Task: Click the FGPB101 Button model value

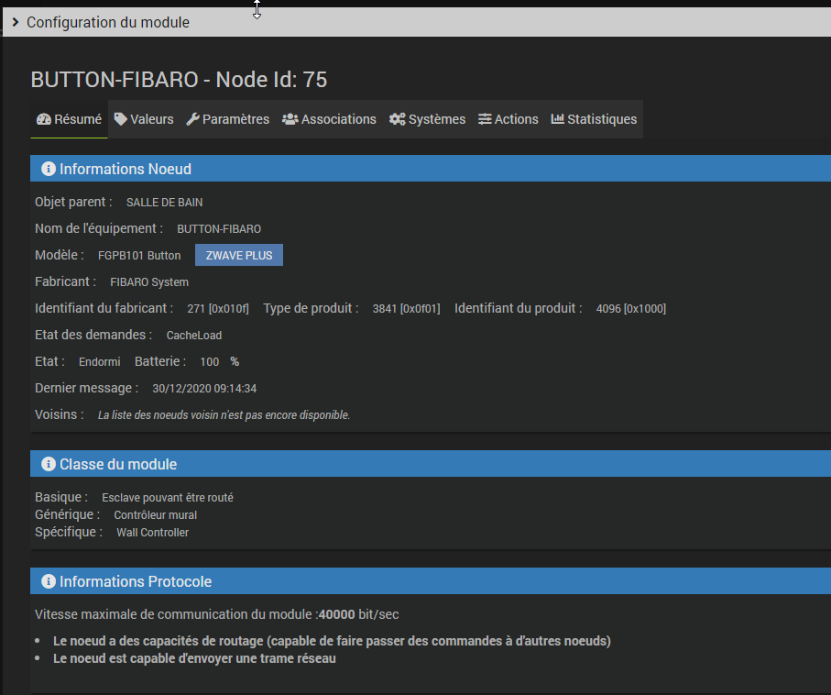Action: [139, 256]
